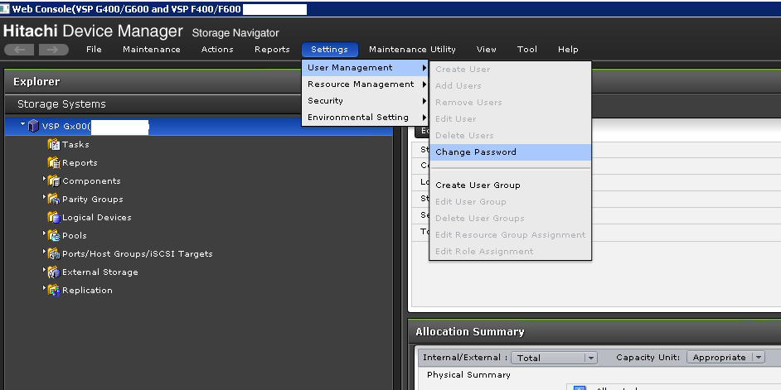
Task: Expand the External Storage tree node
Action: coord(44,270)
